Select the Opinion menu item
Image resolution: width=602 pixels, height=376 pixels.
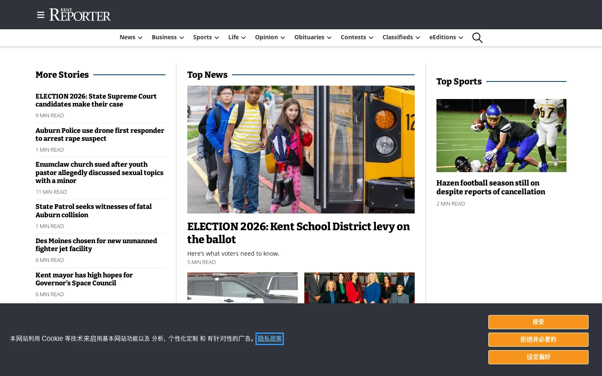point(266,37)
